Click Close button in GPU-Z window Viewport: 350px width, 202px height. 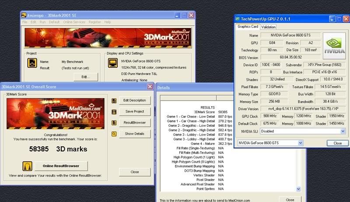point(337,143)
